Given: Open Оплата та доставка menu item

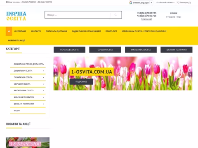Looking at the screenshot, I should pos(57,31).
